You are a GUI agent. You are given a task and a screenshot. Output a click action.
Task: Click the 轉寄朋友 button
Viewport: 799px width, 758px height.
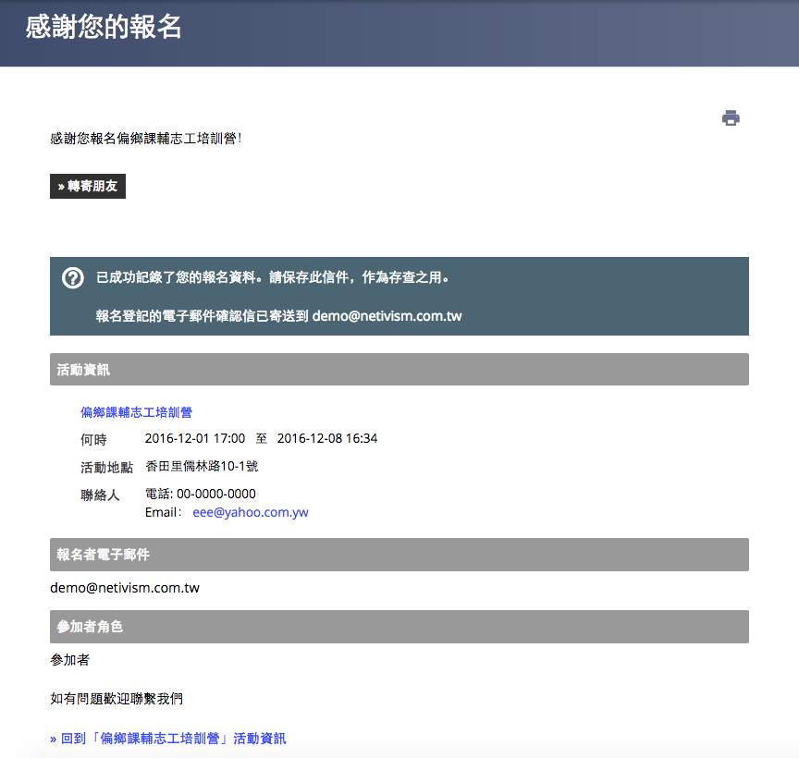[x=88, y=187]
